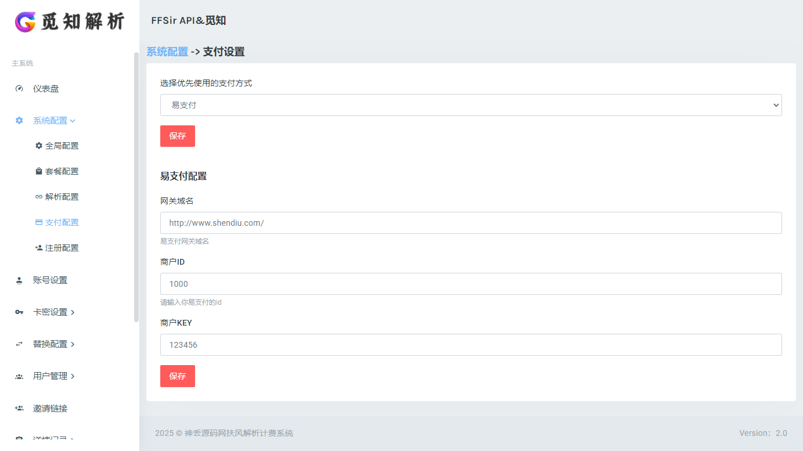Expand the 用户管理 submenu
This screenshot has width=803, height=451.
pyautogui.click(x=54, y=376)
